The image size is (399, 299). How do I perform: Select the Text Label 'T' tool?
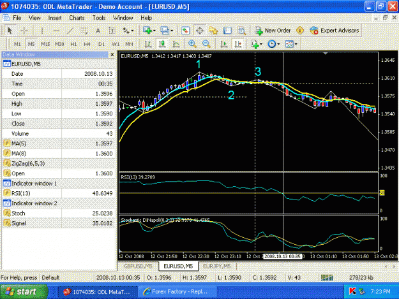[112, 31]
